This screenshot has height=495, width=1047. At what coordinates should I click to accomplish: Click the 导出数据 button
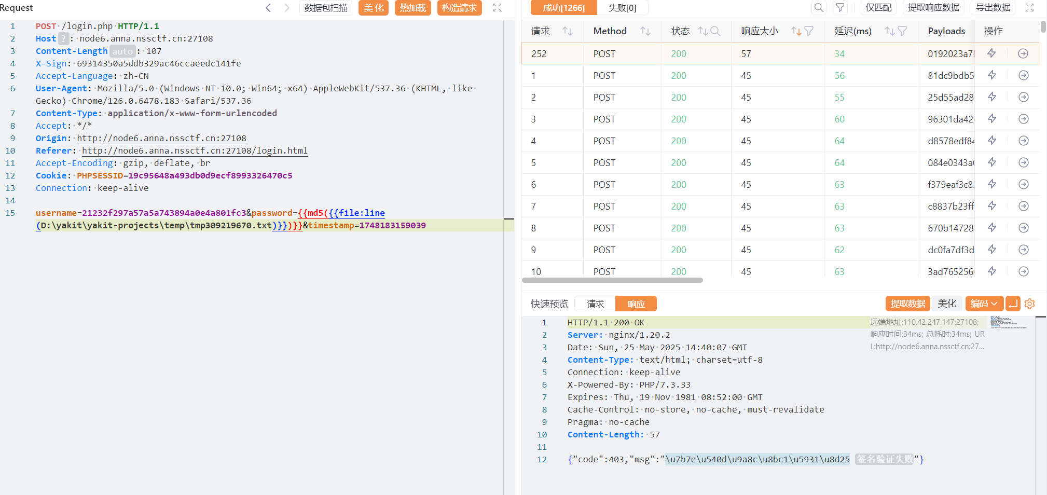[993, 8]
